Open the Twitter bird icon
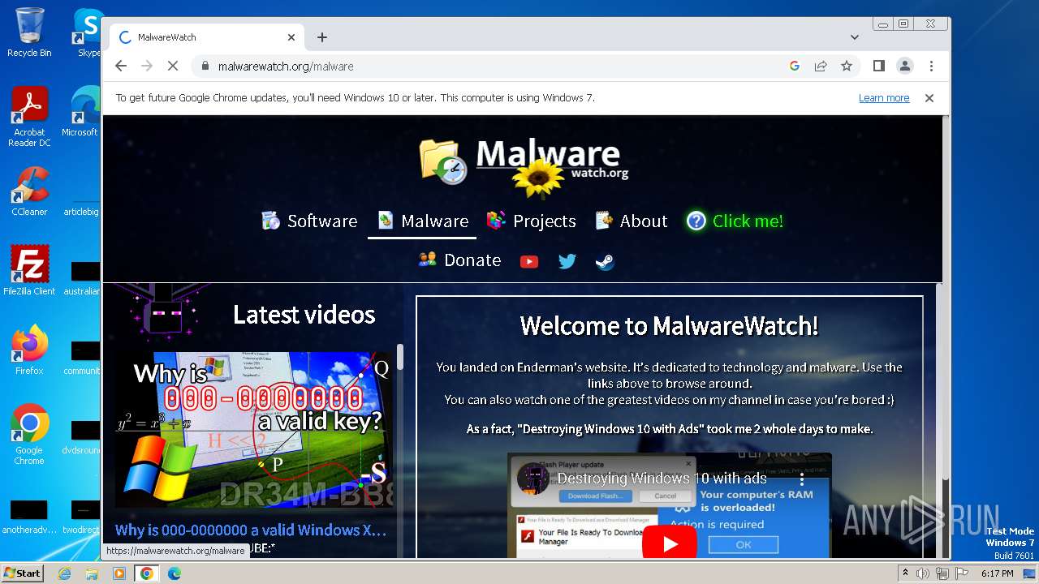 tap(567, 261)
